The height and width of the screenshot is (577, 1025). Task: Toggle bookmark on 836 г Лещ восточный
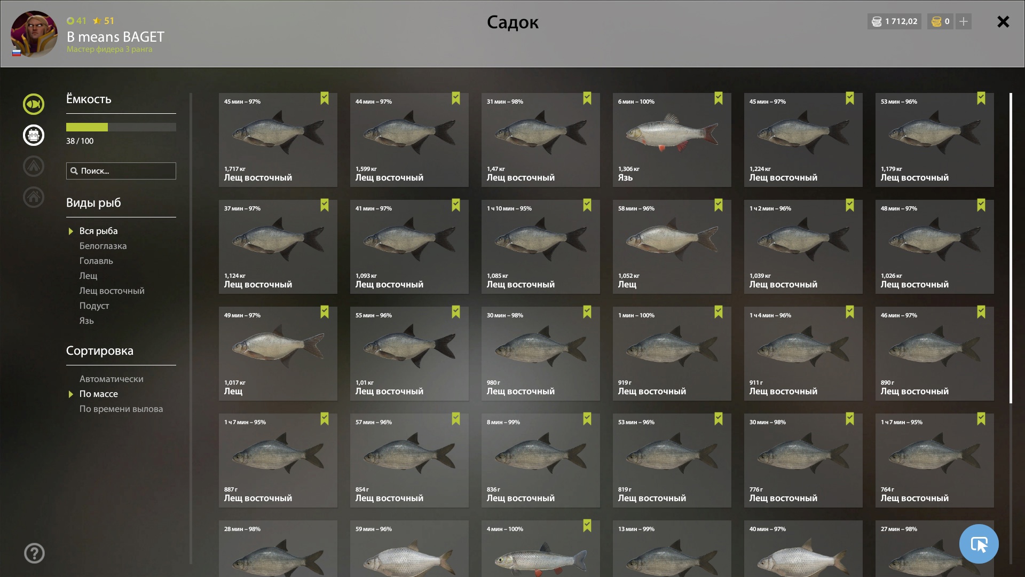[587, 419]
